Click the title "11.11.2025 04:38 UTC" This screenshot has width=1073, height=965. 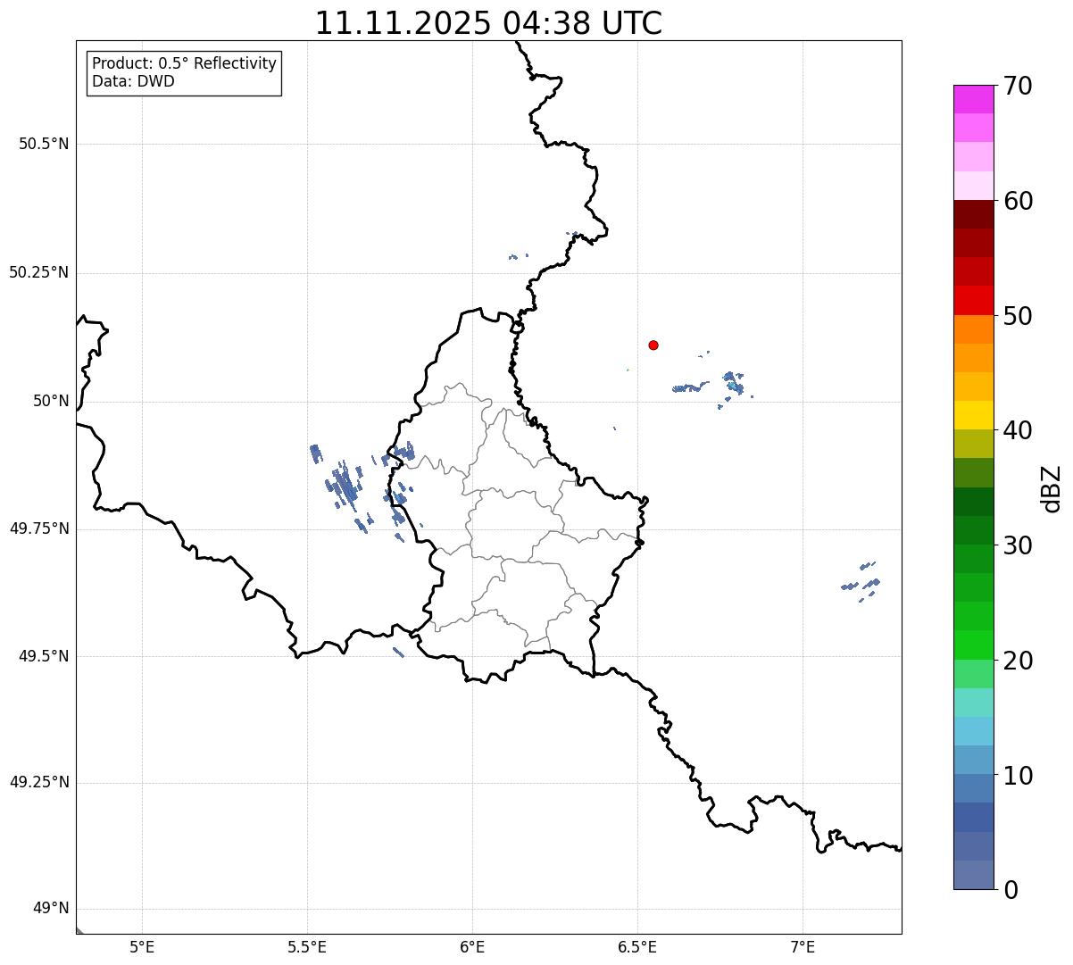click(488, 23)
